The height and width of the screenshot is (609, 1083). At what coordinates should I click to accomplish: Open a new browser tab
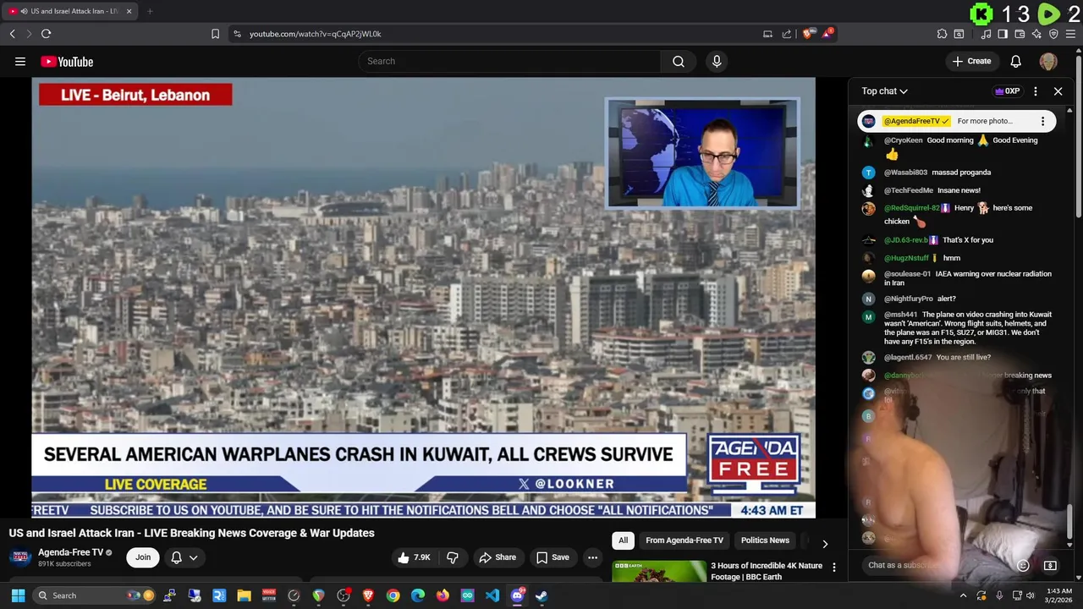click(x=150, y=11)
